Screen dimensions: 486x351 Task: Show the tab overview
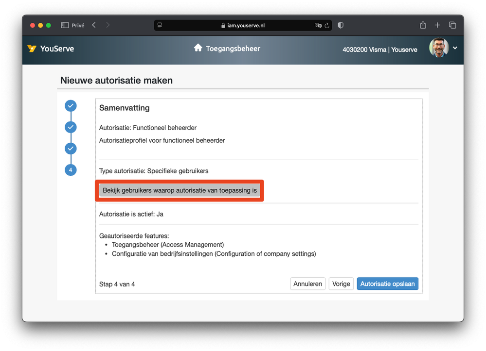point(452,25)
